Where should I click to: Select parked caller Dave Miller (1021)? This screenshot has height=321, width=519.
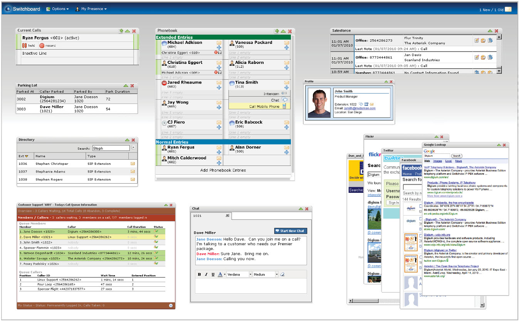pyautogui.click(x=77, y=109)
